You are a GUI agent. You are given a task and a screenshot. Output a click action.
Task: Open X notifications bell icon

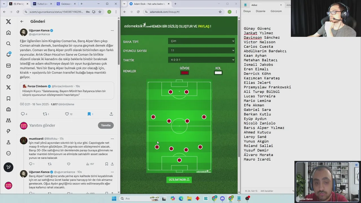tap(8, 55)
